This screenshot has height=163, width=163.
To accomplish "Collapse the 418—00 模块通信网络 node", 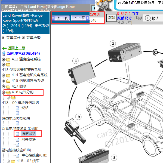I will (x=8, y=97).
